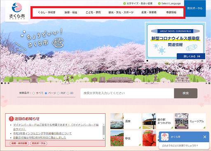This screenshot has width=211, height=151.
Task: Open the strawberry photo tile
Action: tap(150, 138)
